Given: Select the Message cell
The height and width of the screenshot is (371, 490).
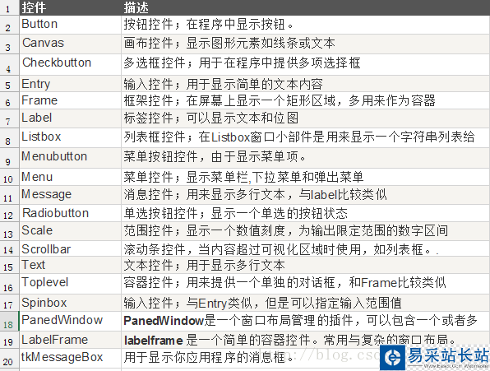Looking at the screenshot, I should [71, 195].
